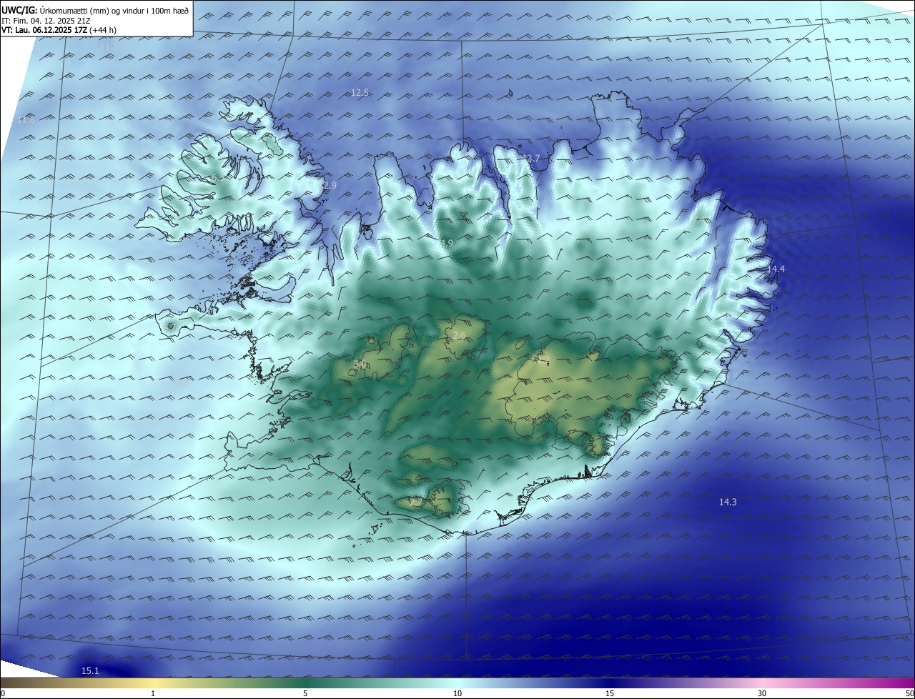915x699 pixels.
Task: Click the color scale tick label "15"
Action: (610, 693)
